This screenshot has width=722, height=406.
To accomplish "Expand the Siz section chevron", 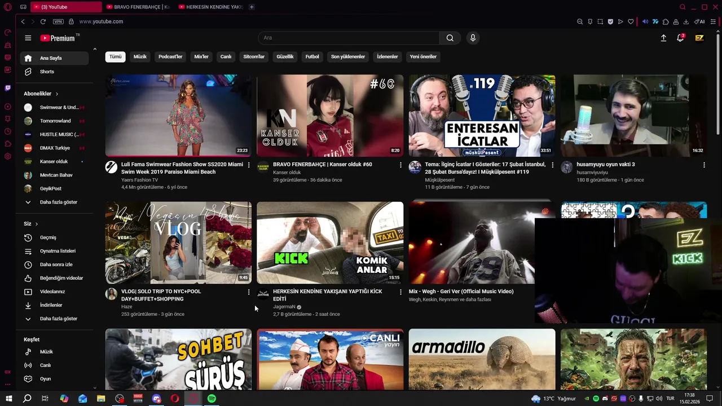I will pyautogui.click(x=37, y=224).
